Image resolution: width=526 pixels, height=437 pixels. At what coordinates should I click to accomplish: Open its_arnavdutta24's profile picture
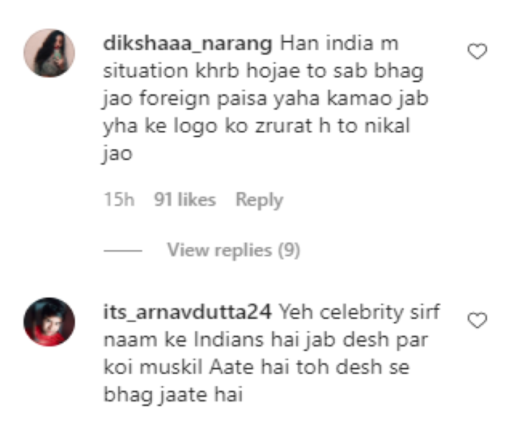point(49,321)
